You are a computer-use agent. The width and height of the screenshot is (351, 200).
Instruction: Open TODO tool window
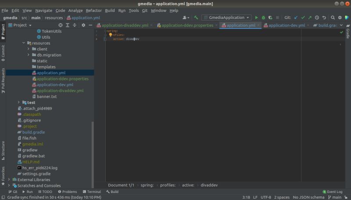45,192
